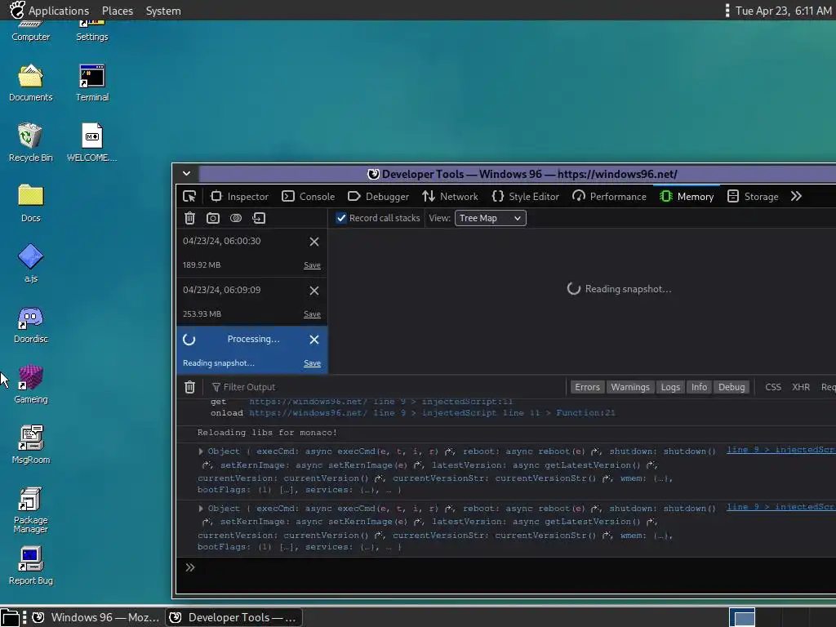Click the compare snapshots icon
This screenshot has width=836, height=627.
click(236, 218)
